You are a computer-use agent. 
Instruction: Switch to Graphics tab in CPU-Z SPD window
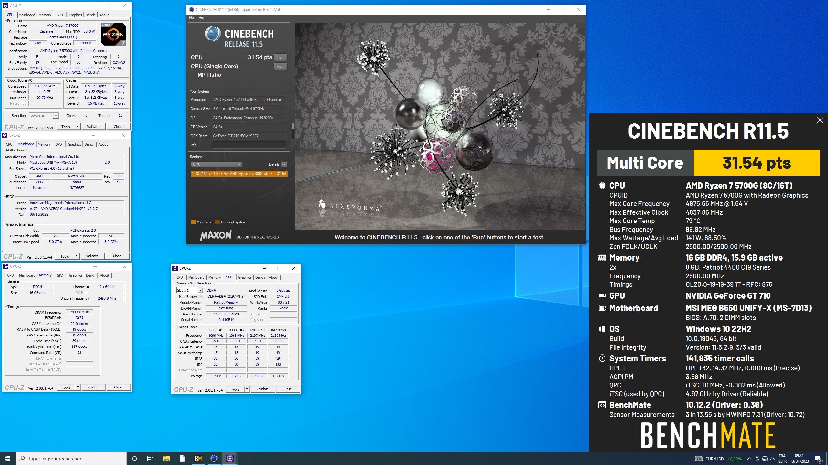[x=245, y=277]
